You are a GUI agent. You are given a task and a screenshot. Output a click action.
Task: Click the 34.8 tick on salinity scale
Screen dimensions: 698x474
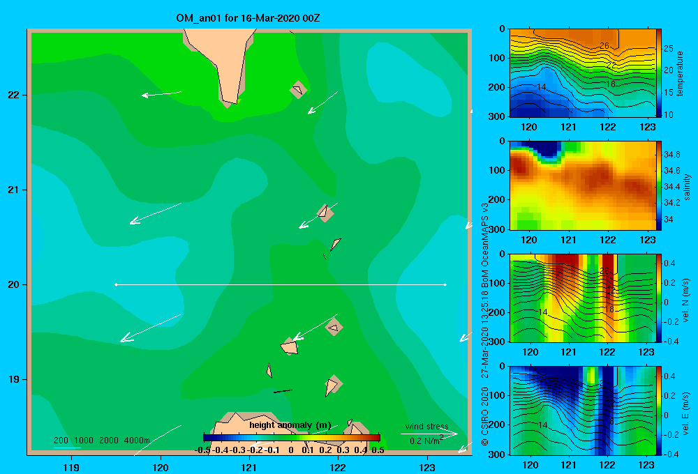point(671,154)
